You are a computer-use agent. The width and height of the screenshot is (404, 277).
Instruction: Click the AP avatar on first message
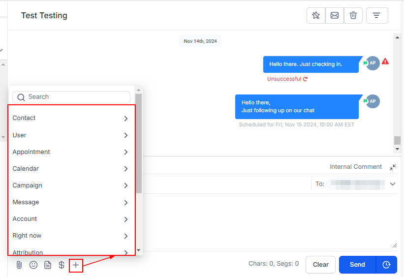(x=373, y=63)
